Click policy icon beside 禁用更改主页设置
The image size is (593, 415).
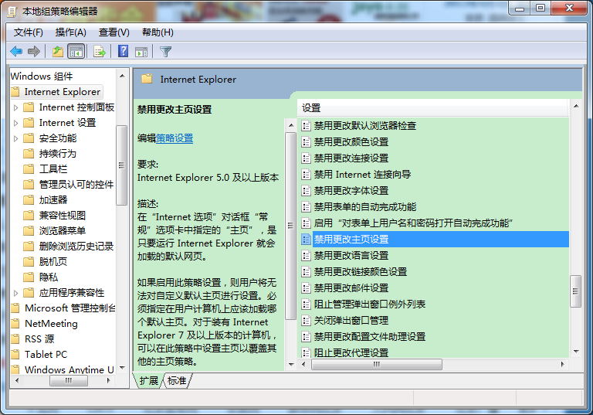pyautogui.click(x=306, y=239)
